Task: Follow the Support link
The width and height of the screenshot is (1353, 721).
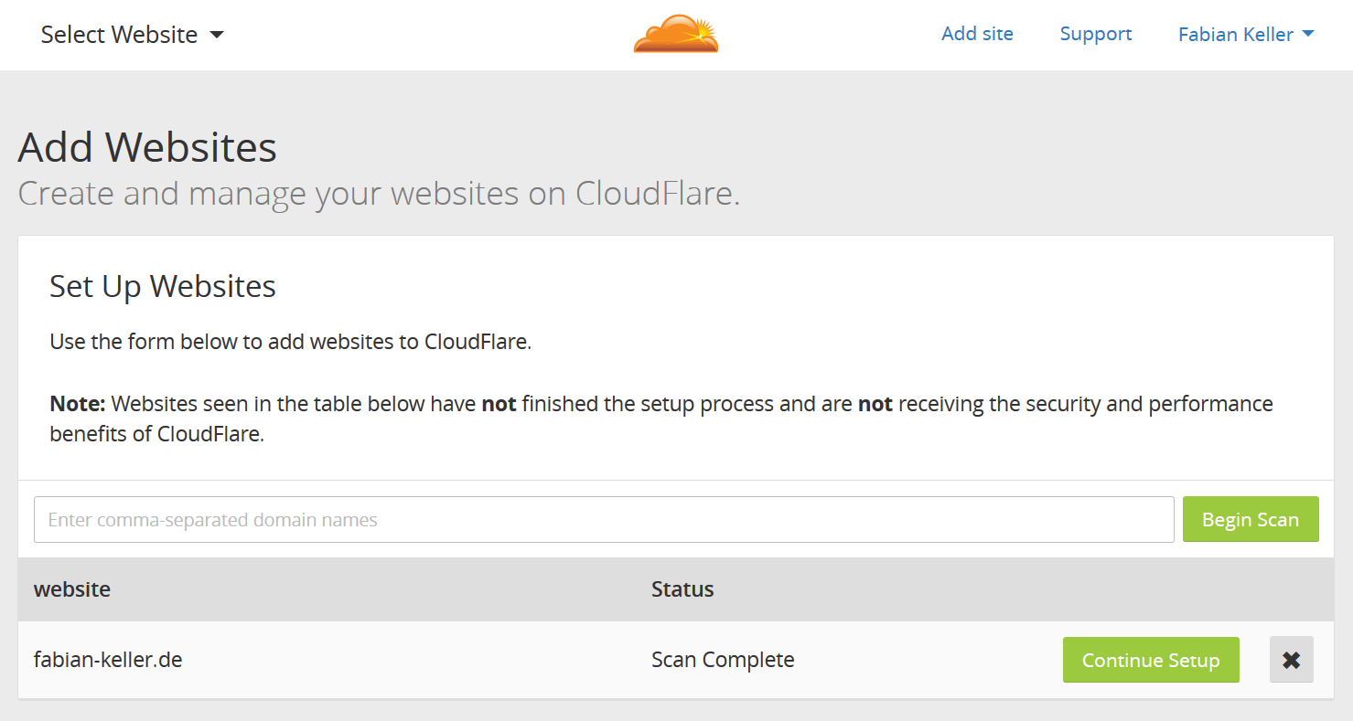Action: [1095, 34]
